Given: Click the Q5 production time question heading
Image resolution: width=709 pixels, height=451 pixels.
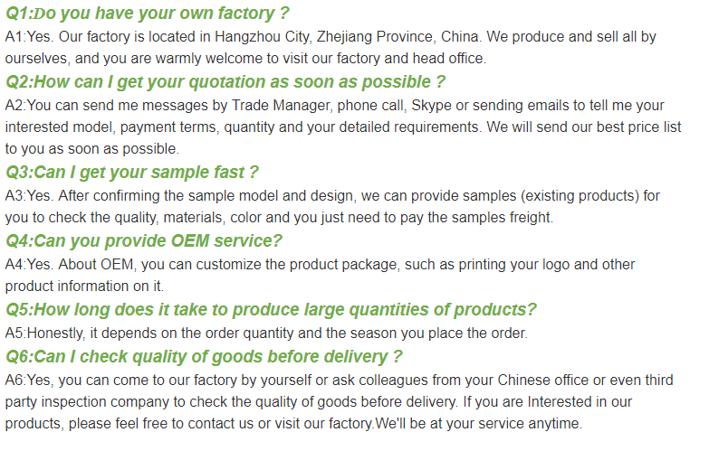Looking at the screenshot, I should pos(271,310).
